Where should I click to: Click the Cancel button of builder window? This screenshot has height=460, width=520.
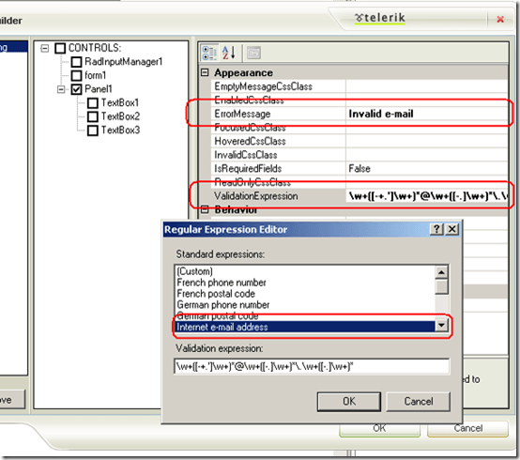tap(468, 428)
